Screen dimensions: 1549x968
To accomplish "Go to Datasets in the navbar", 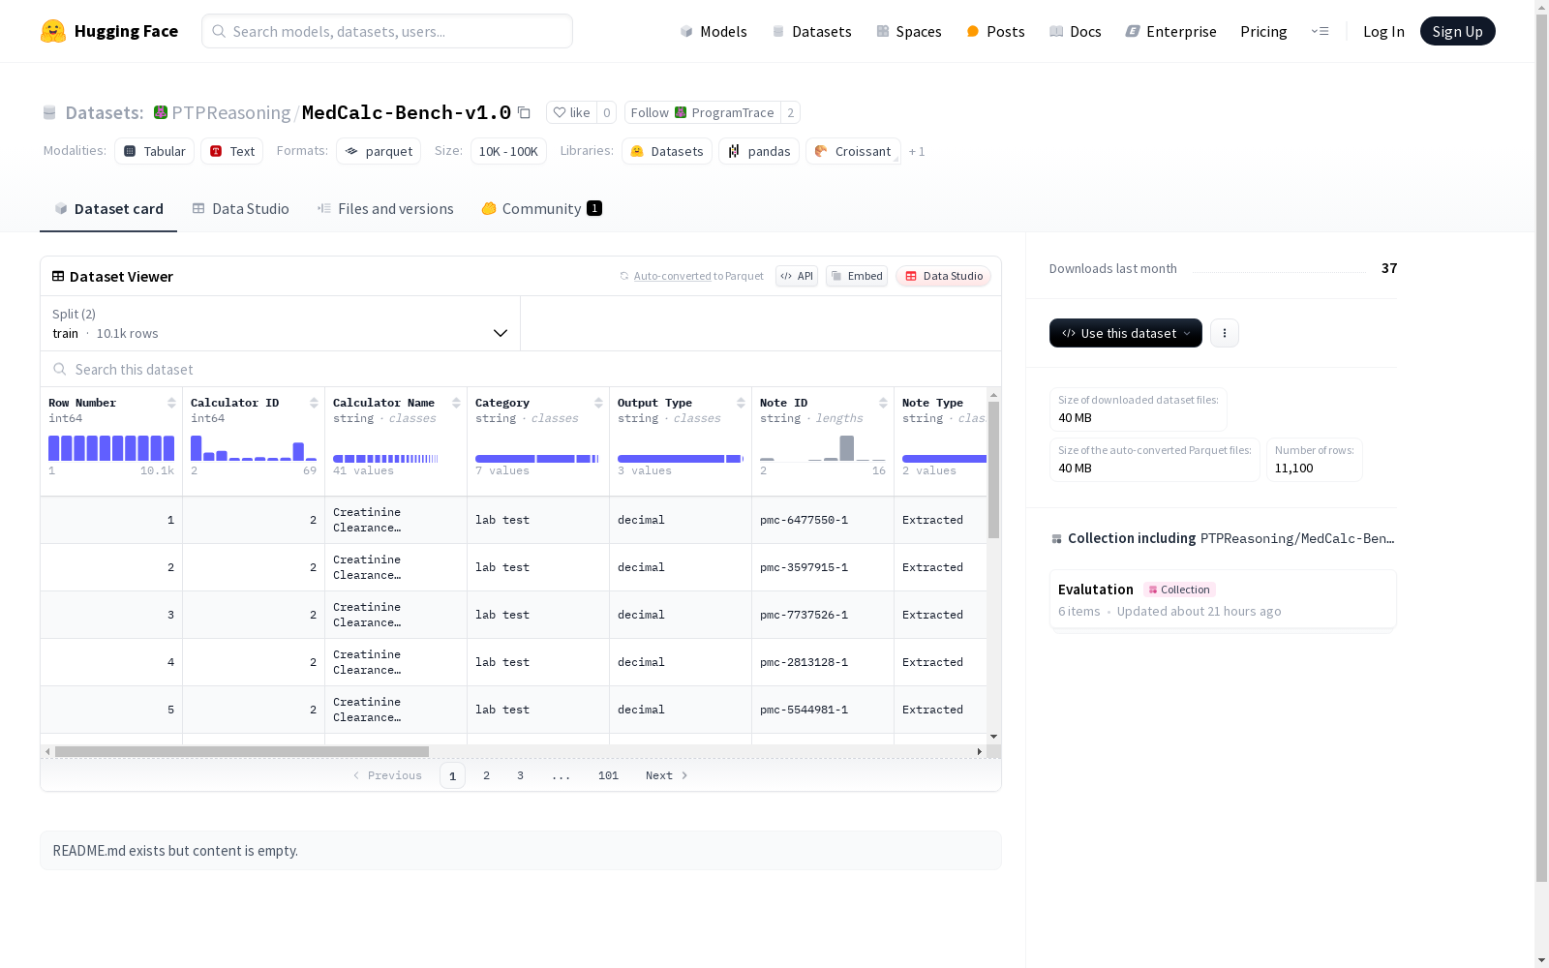I will tap(811, 31).
